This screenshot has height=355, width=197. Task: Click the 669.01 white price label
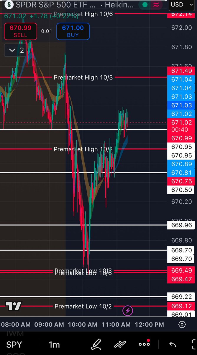(x=181, y=314)
